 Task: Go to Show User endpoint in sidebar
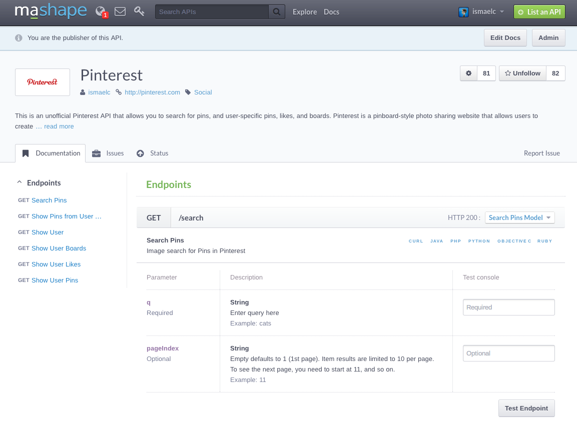[x=48, y=232]
